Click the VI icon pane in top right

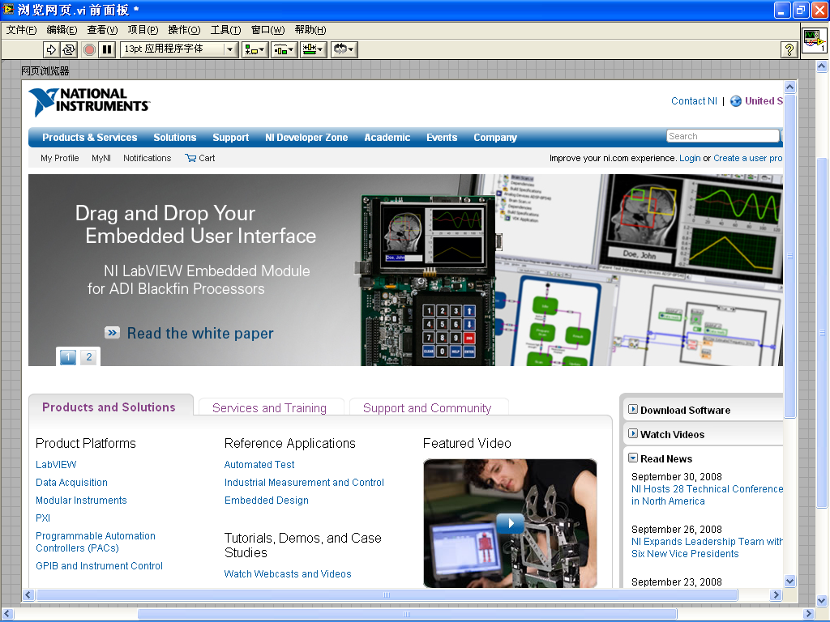coord(814,40)
